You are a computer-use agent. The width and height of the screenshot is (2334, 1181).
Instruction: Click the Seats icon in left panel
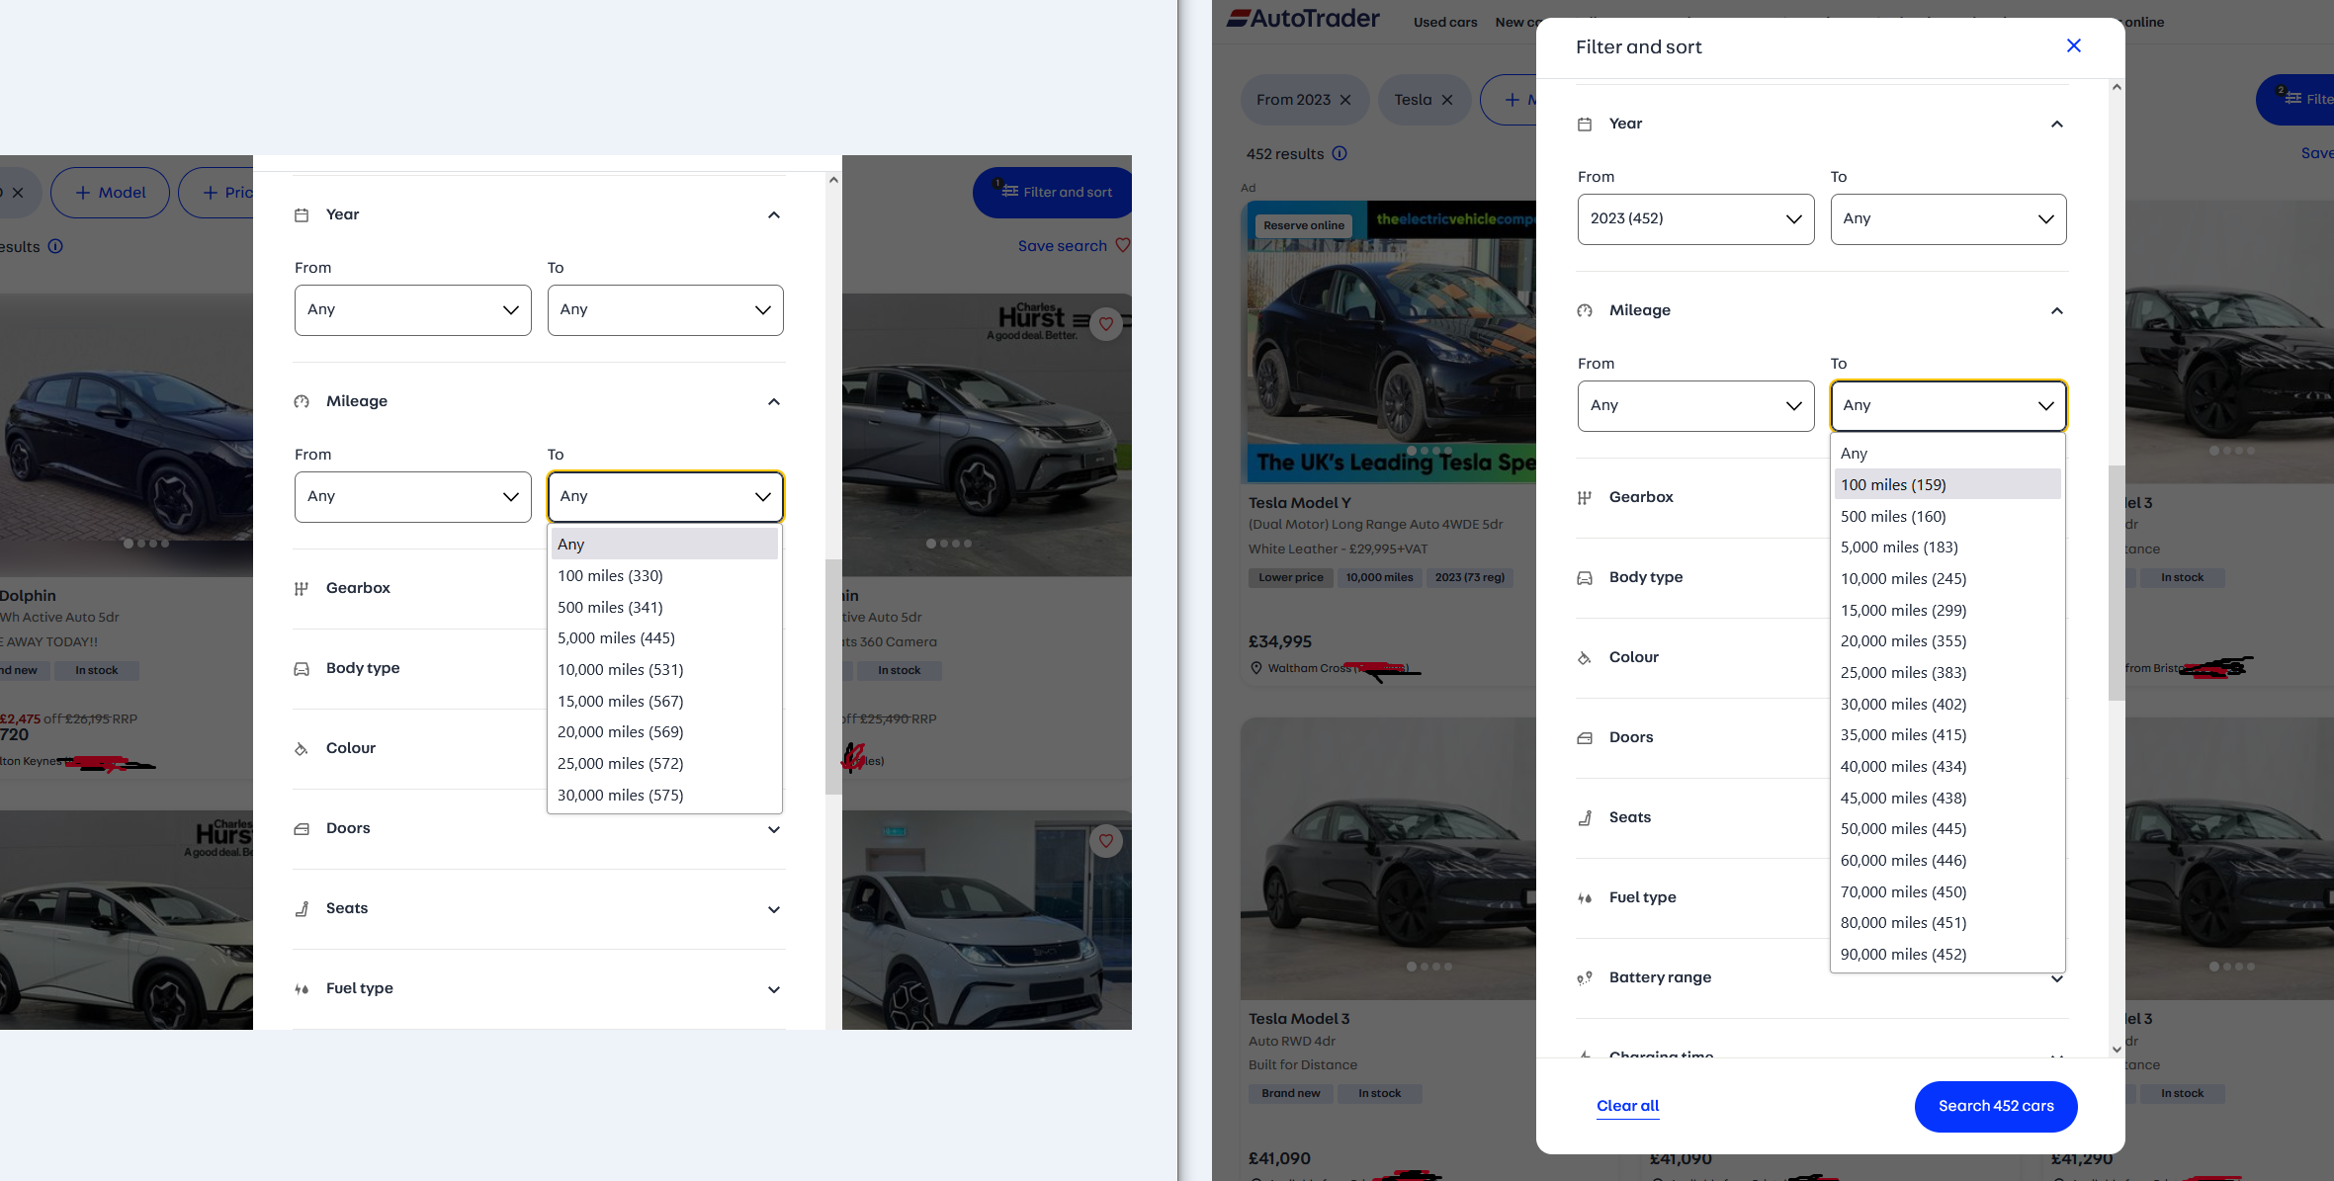[302, 909]
